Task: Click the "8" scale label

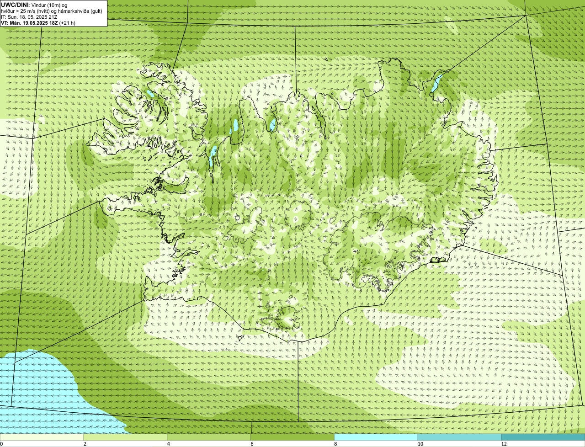Action: pyautogui.click(x=335, y=444)
